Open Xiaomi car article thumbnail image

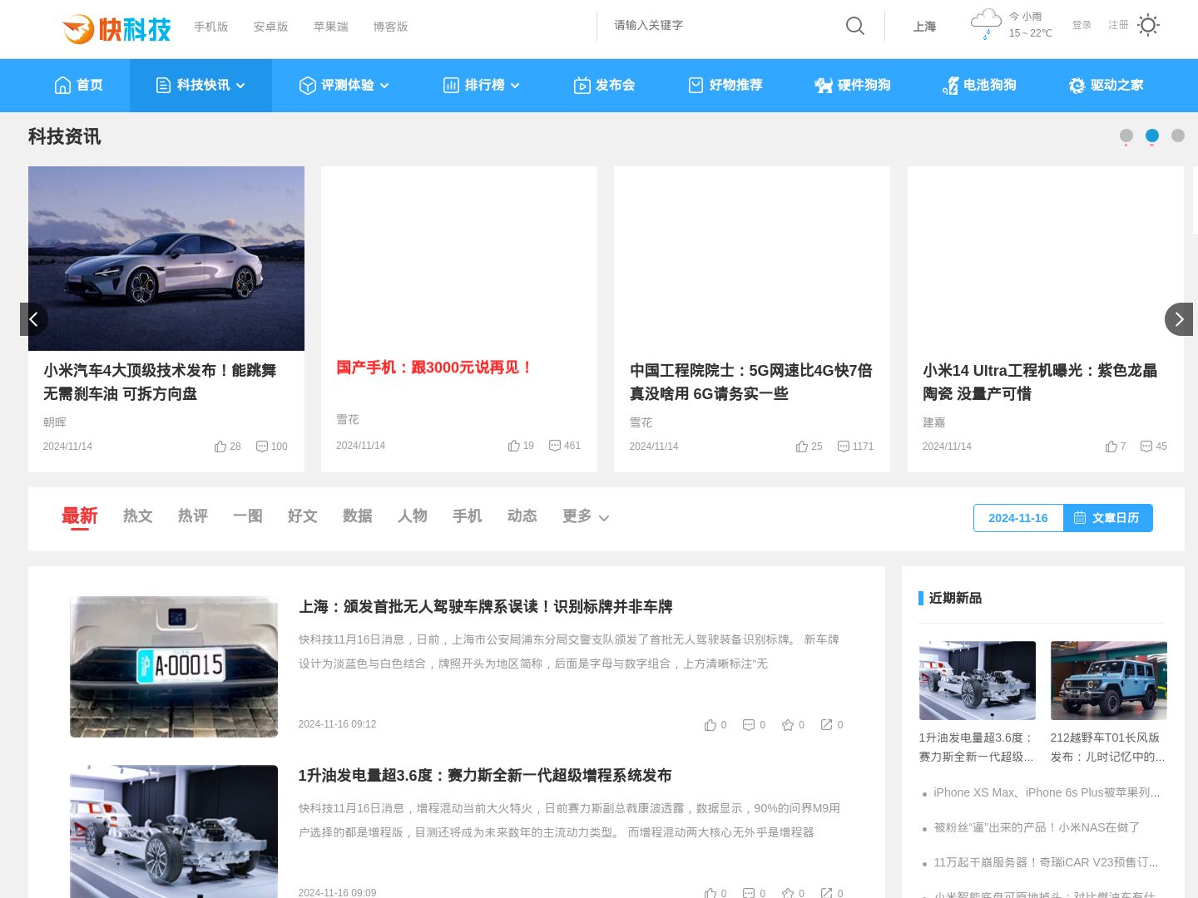click(x=166, y=259)
